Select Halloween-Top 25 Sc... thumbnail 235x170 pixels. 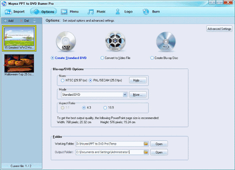tap(19, 65)
